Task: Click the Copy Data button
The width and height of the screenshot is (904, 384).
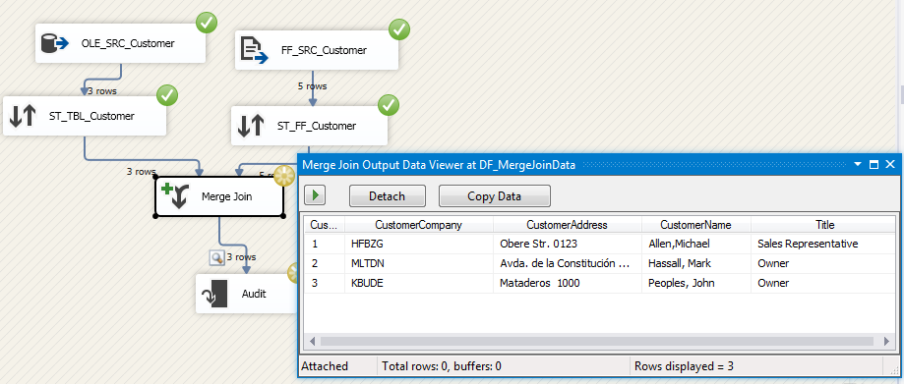Action: click(x=495, y=195)
